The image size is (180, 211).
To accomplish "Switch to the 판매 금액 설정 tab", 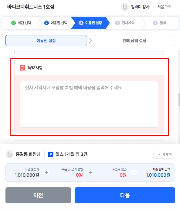I will [134, 41].
